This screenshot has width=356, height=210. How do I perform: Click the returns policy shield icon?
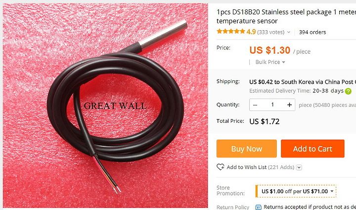[259, 207]
